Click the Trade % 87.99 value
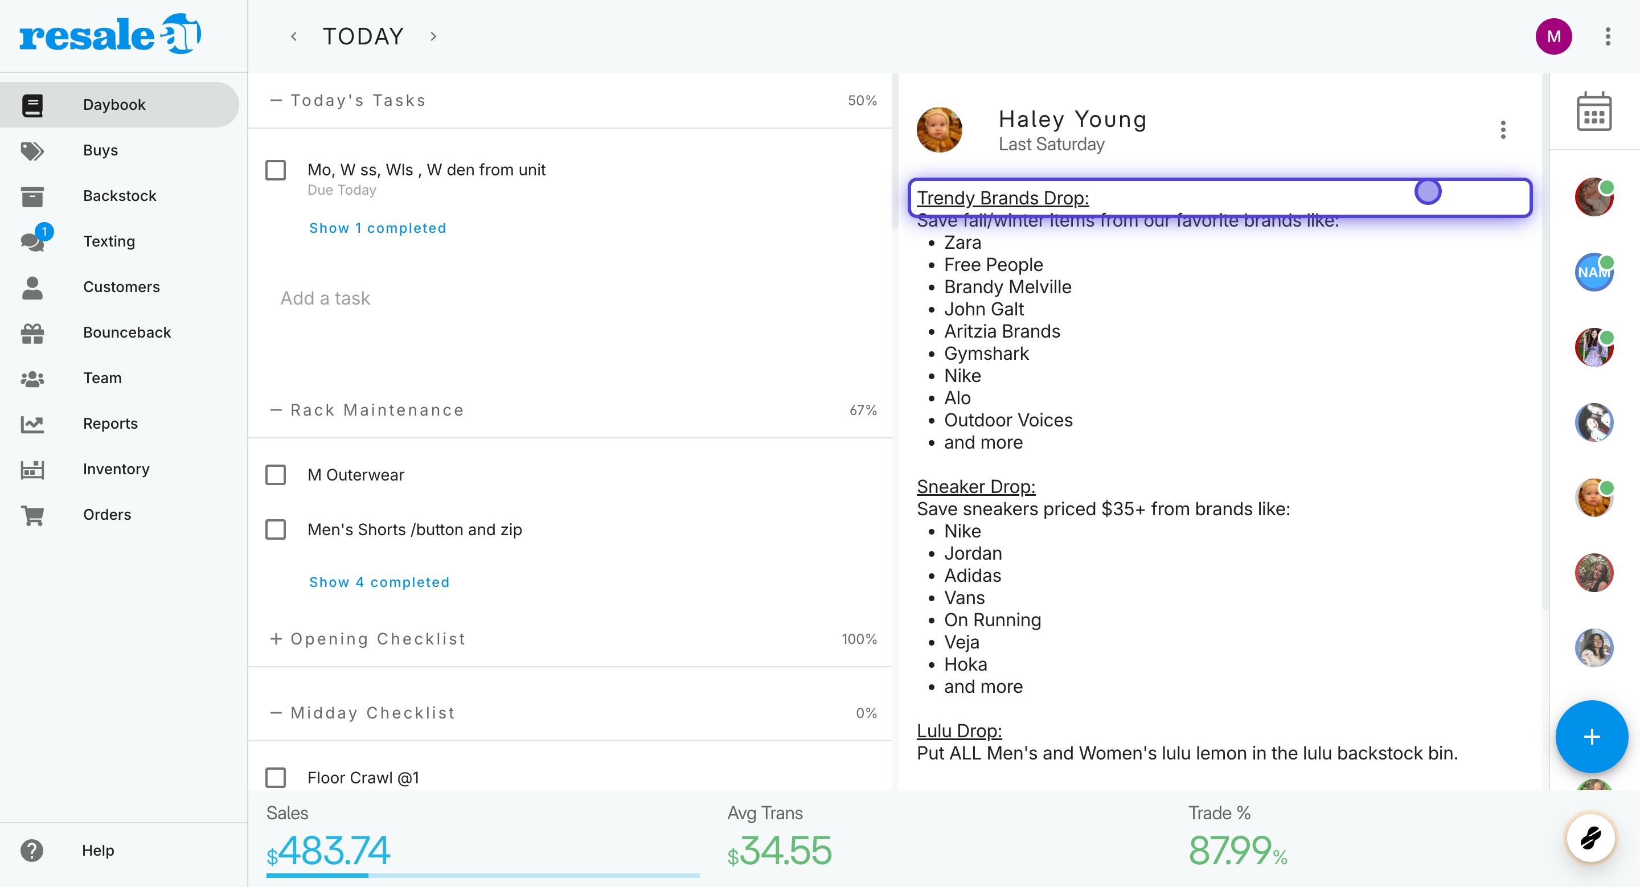 point(1237,851)
